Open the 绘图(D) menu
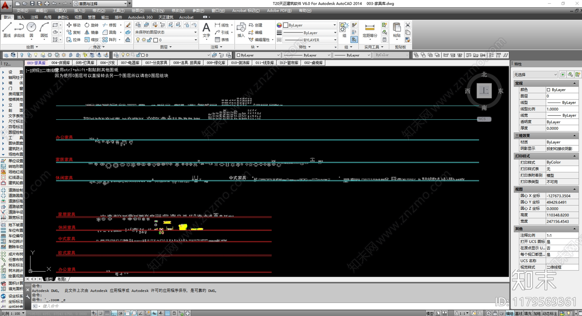Viewport: 582px width, 316px height. pyautogui.click(x=138, y=11)
